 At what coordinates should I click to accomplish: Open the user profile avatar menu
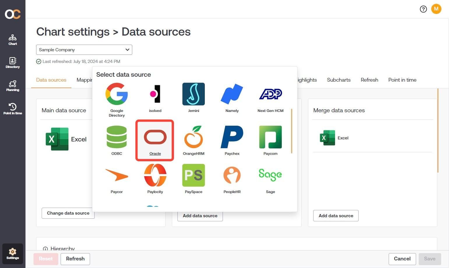pos(436,9)
